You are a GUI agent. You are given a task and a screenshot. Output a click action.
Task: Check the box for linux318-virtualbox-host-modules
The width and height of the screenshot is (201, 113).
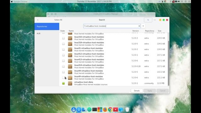(63, 44)
